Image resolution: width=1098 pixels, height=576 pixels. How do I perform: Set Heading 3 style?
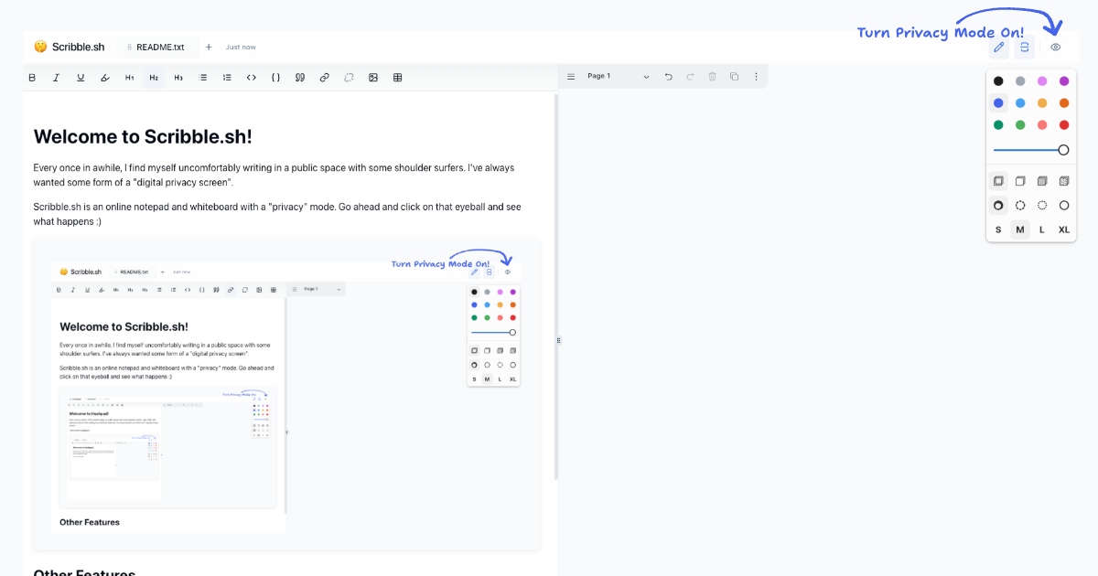(178, 78)
